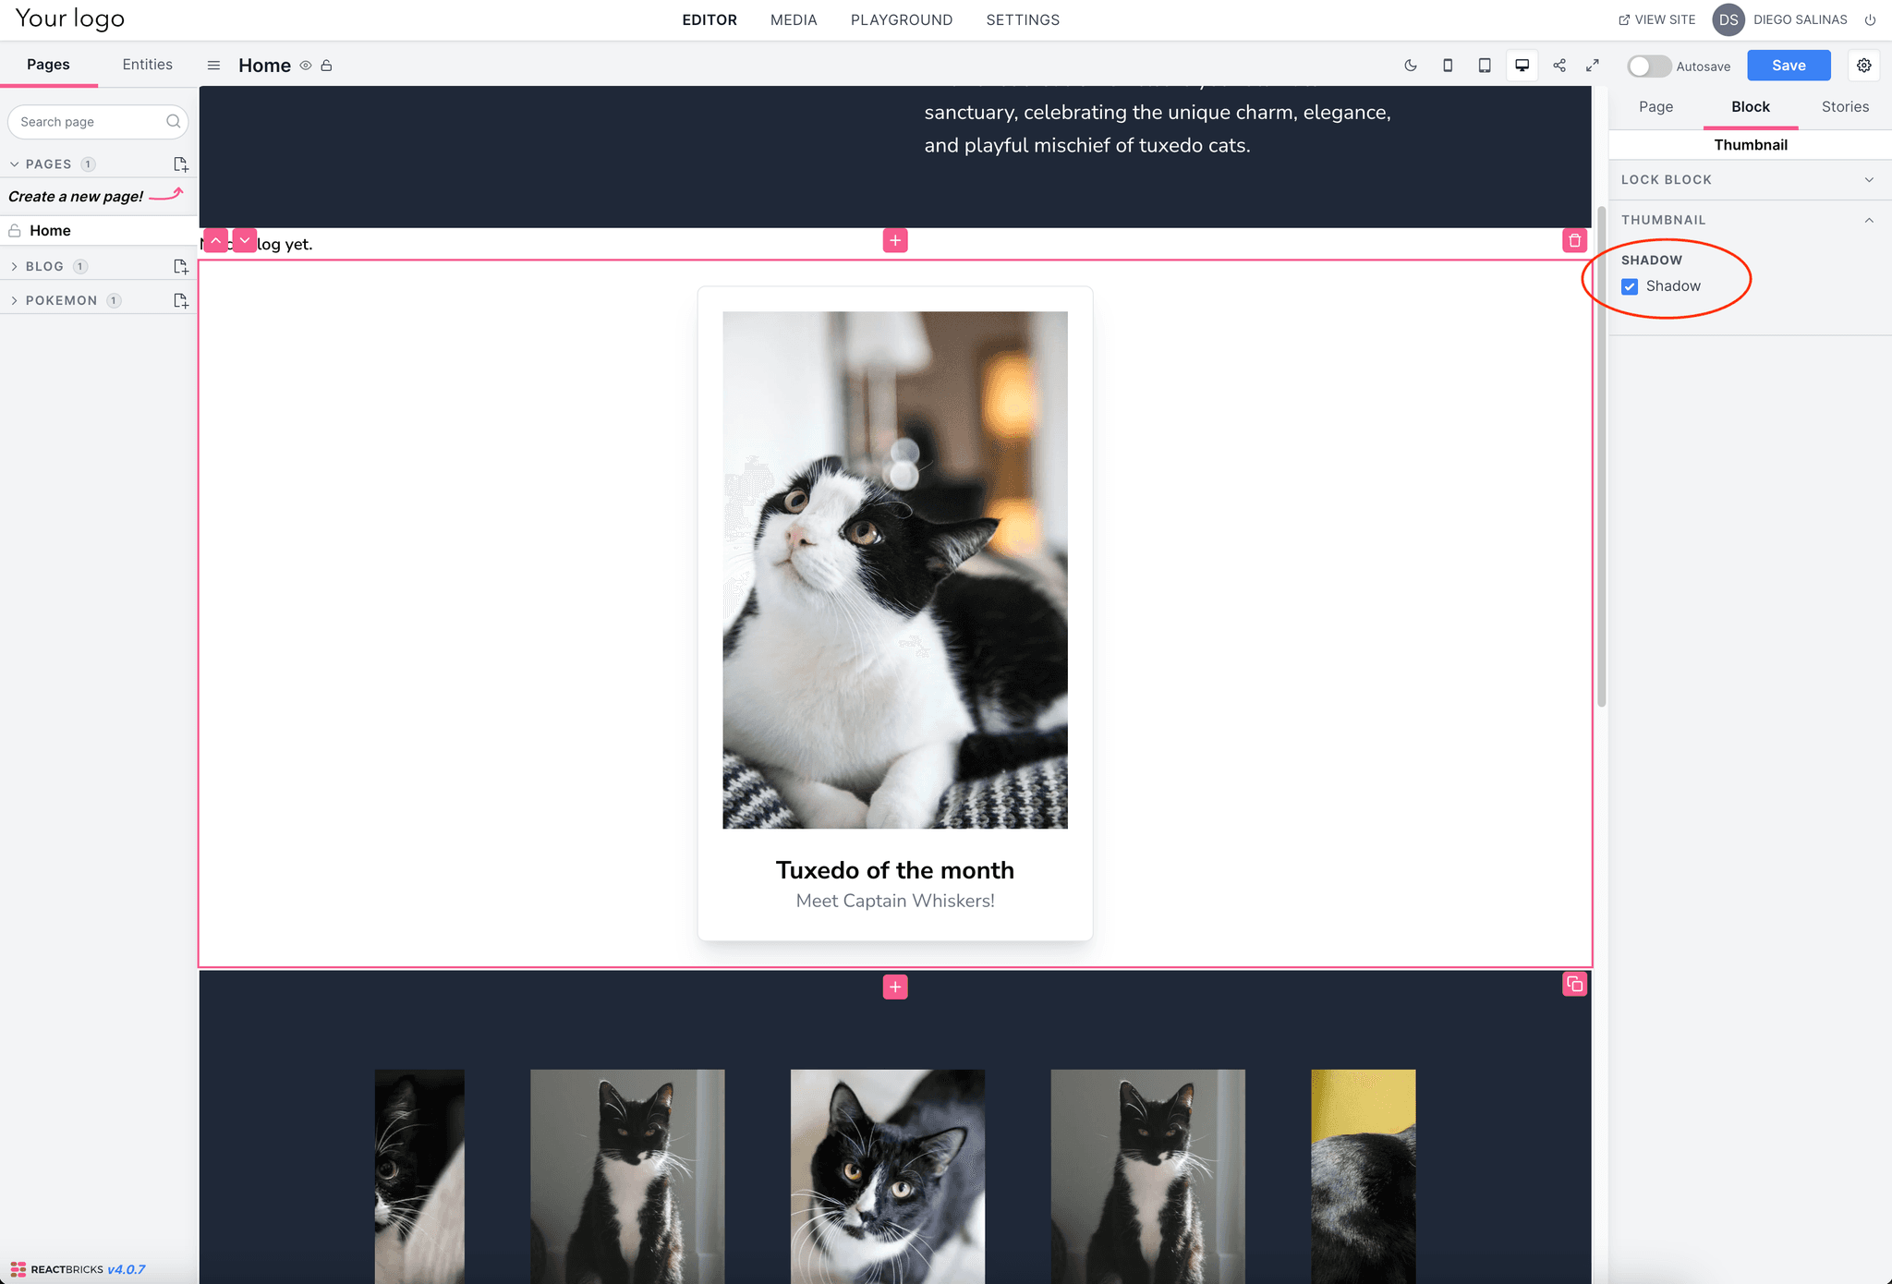Viewport: 1892px width, 1284px height.
Task: Add block below the Thumbnail block
Action: [x=895, y=987]
